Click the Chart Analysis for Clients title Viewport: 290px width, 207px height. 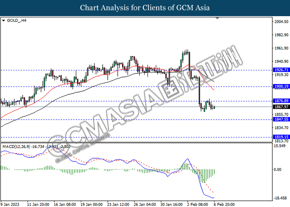tap(145, 8)
